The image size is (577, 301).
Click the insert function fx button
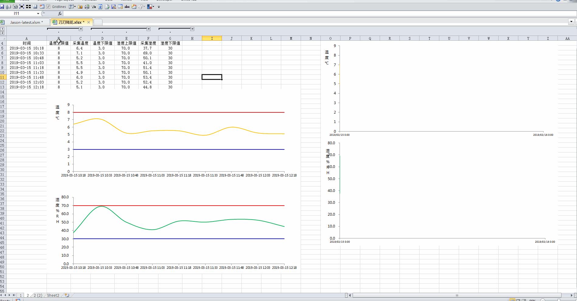[x=60, y=14]
